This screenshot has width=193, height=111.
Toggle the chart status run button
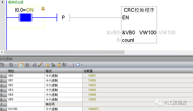tap(21, 65)
